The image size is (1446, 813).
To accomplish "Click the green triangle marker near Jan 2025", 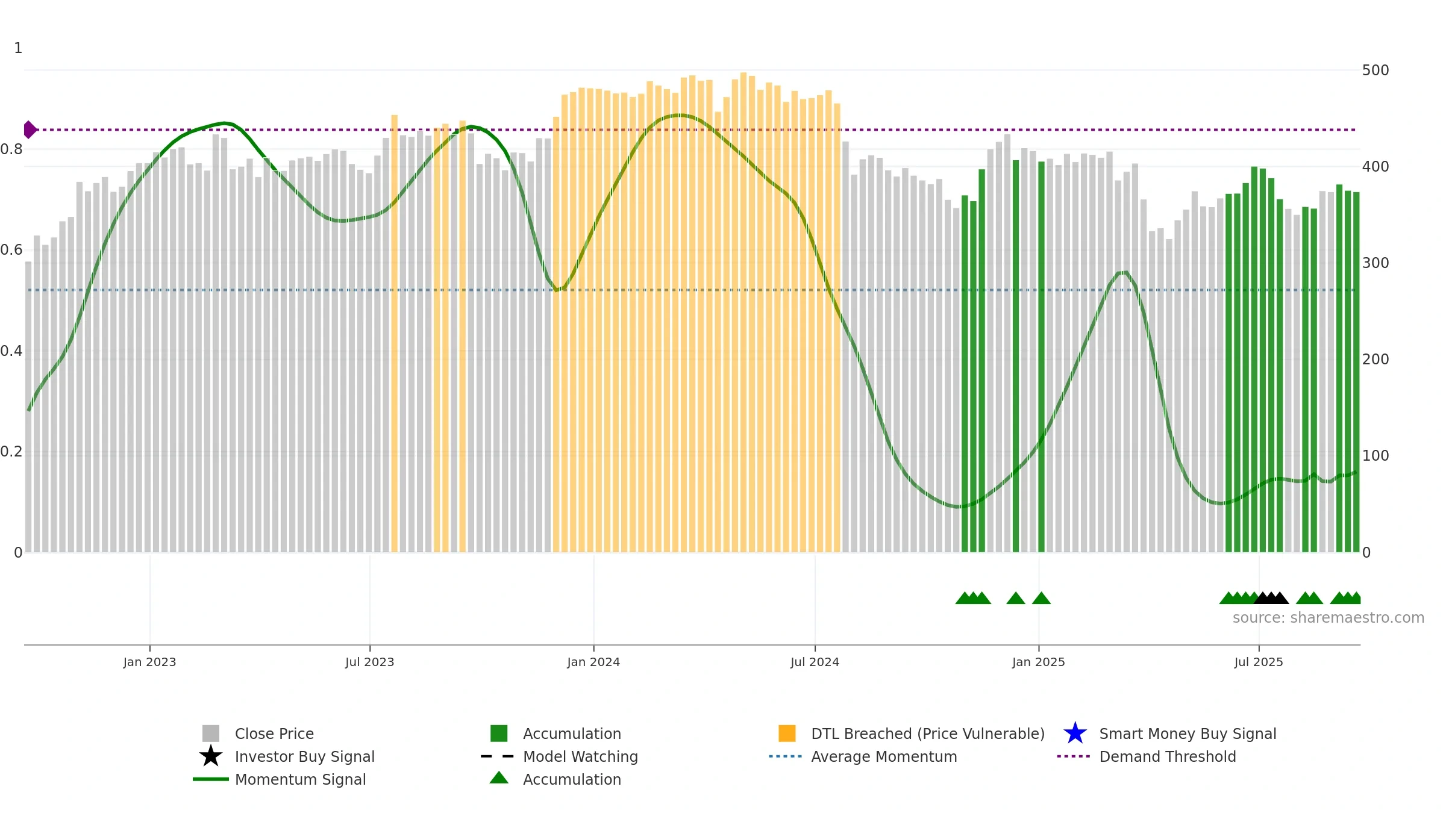I will 1041,598.
